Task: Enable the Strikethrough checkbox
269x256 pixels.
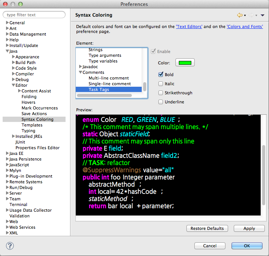Action: point(161,93)
